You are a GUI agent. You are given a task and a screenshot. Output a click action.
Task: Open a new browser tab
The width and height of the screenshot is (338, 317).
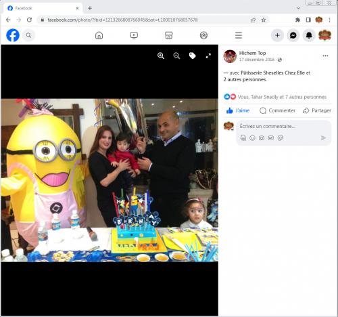coord(90,8)
